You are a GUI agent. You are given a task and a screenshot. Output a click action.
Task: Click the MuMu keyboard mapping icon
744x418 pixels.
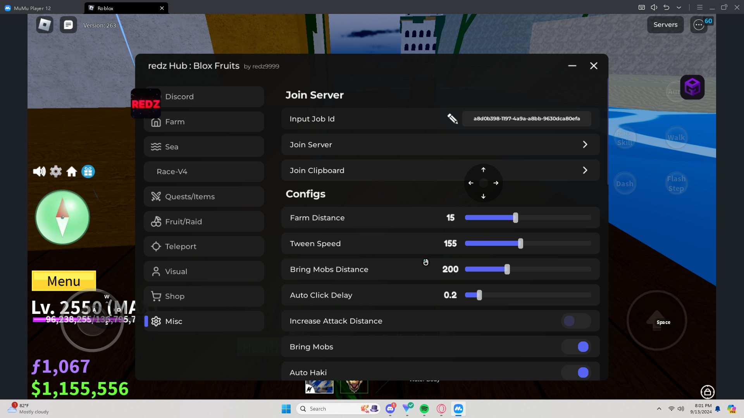point(642,7)
